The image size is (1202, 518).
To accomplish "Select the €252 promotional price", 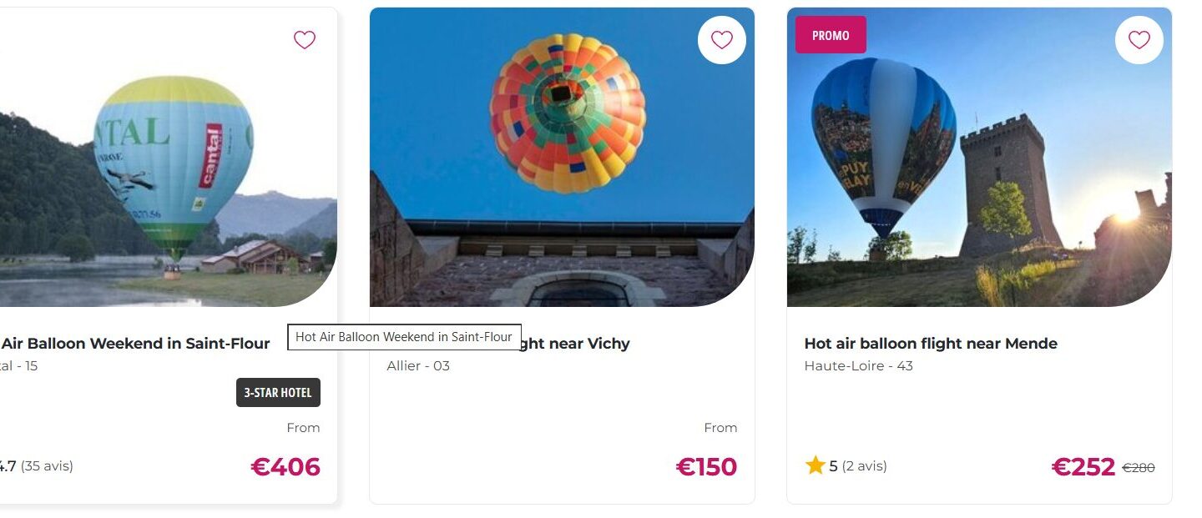I will [1083, 467].
